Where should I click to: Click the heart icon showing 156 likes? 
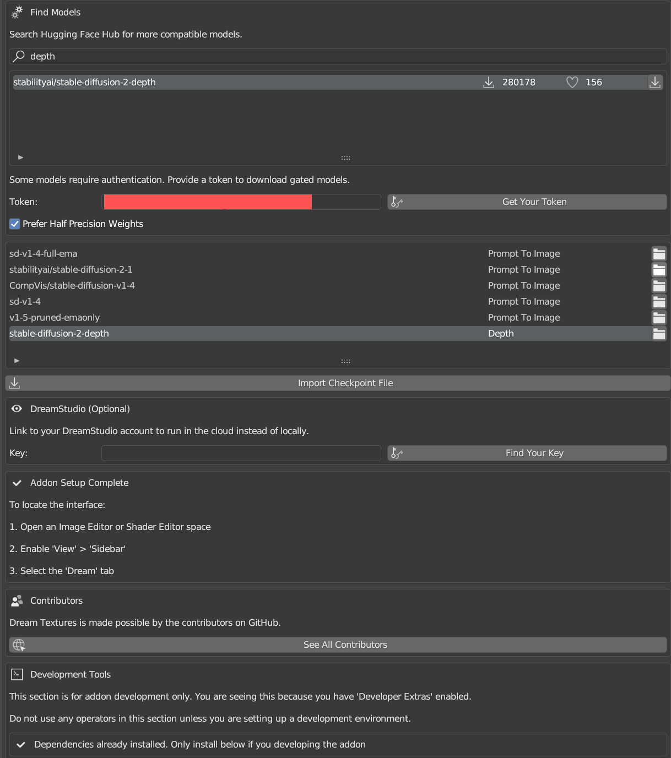(572, 82)
